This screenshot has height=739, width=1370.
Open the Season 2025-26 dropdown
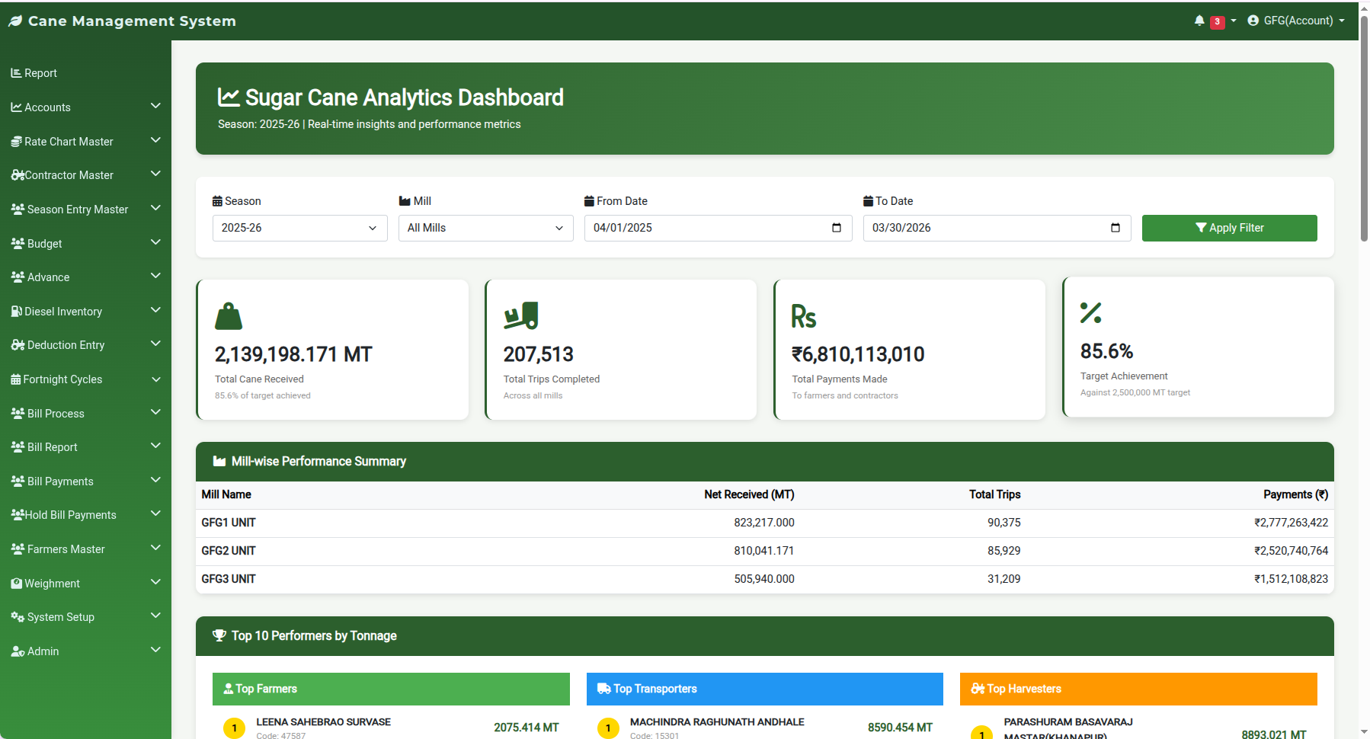(x=299, y=228)
